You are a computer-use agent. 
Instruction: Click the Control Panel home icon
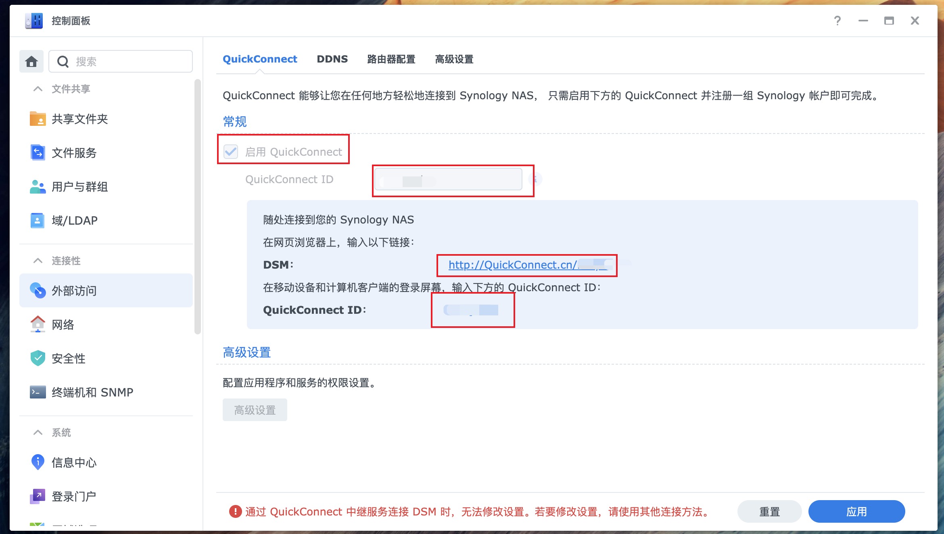(31, 61)
